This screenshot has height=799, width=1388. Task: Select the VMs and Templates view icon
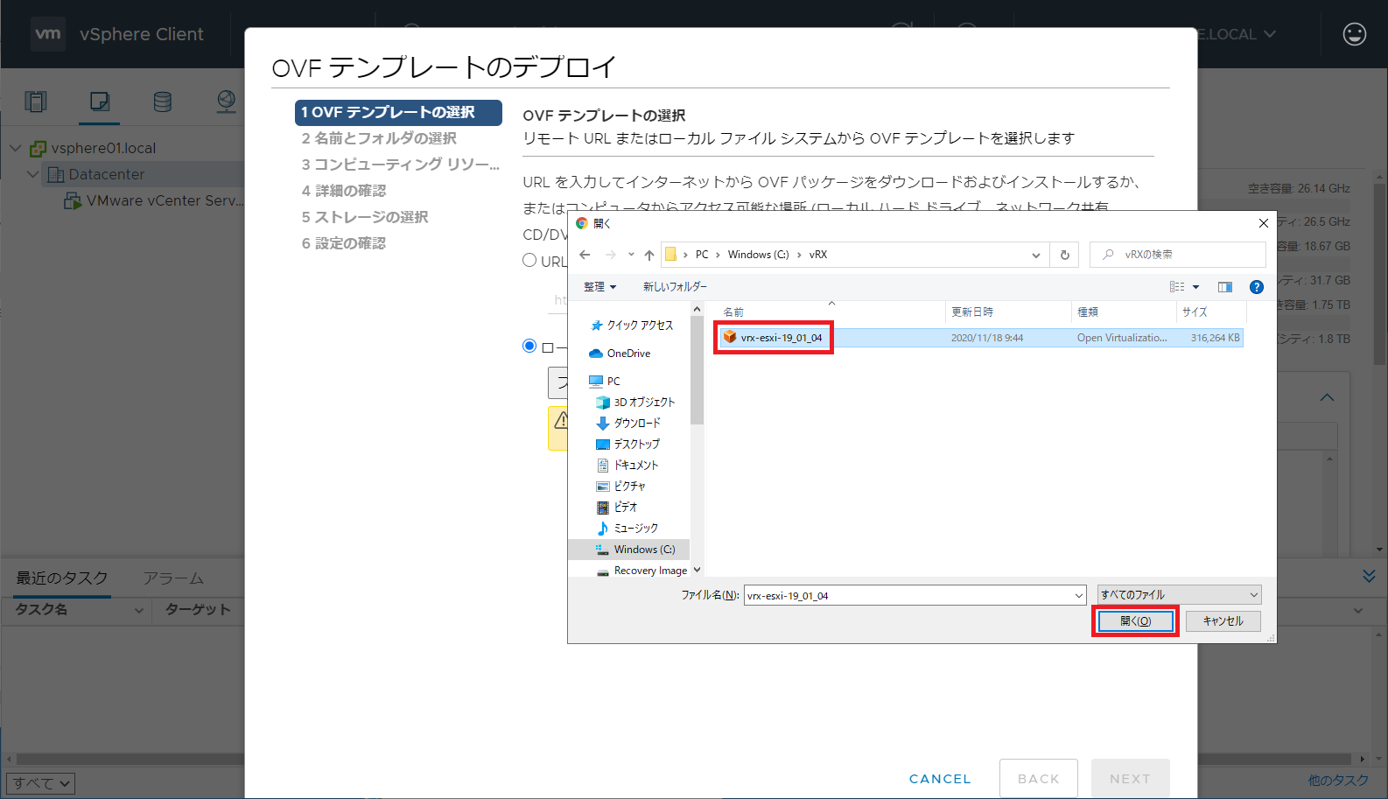[x=100, y=102]
